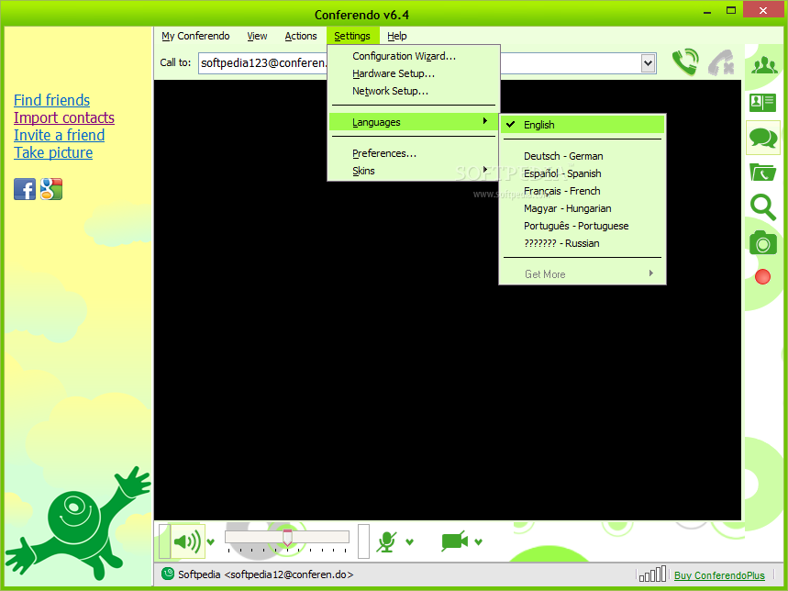
Task: Open video camera options dropdown arrow
Action: click(479, 541)
